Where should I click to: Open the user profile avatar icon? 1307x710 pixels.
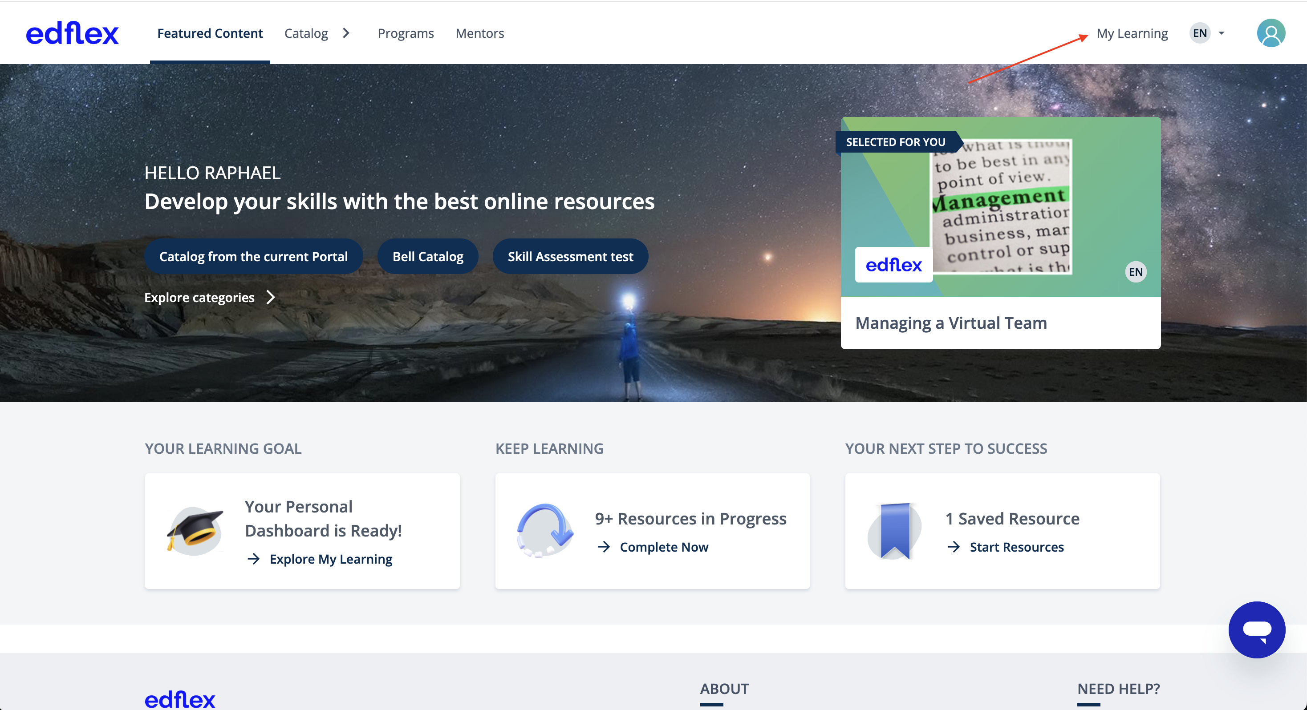pos(1270,33)
